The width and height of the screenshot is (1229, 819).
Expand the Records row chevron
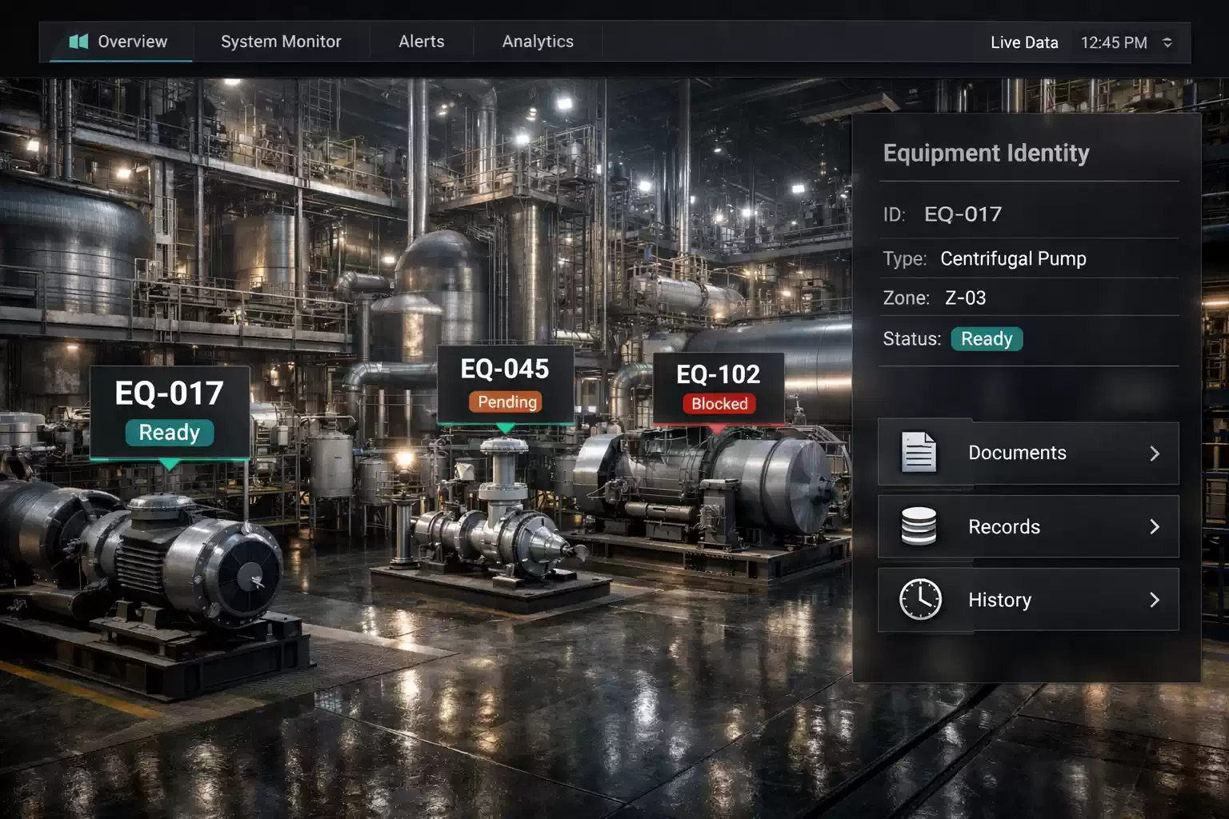pos(1155,526)
